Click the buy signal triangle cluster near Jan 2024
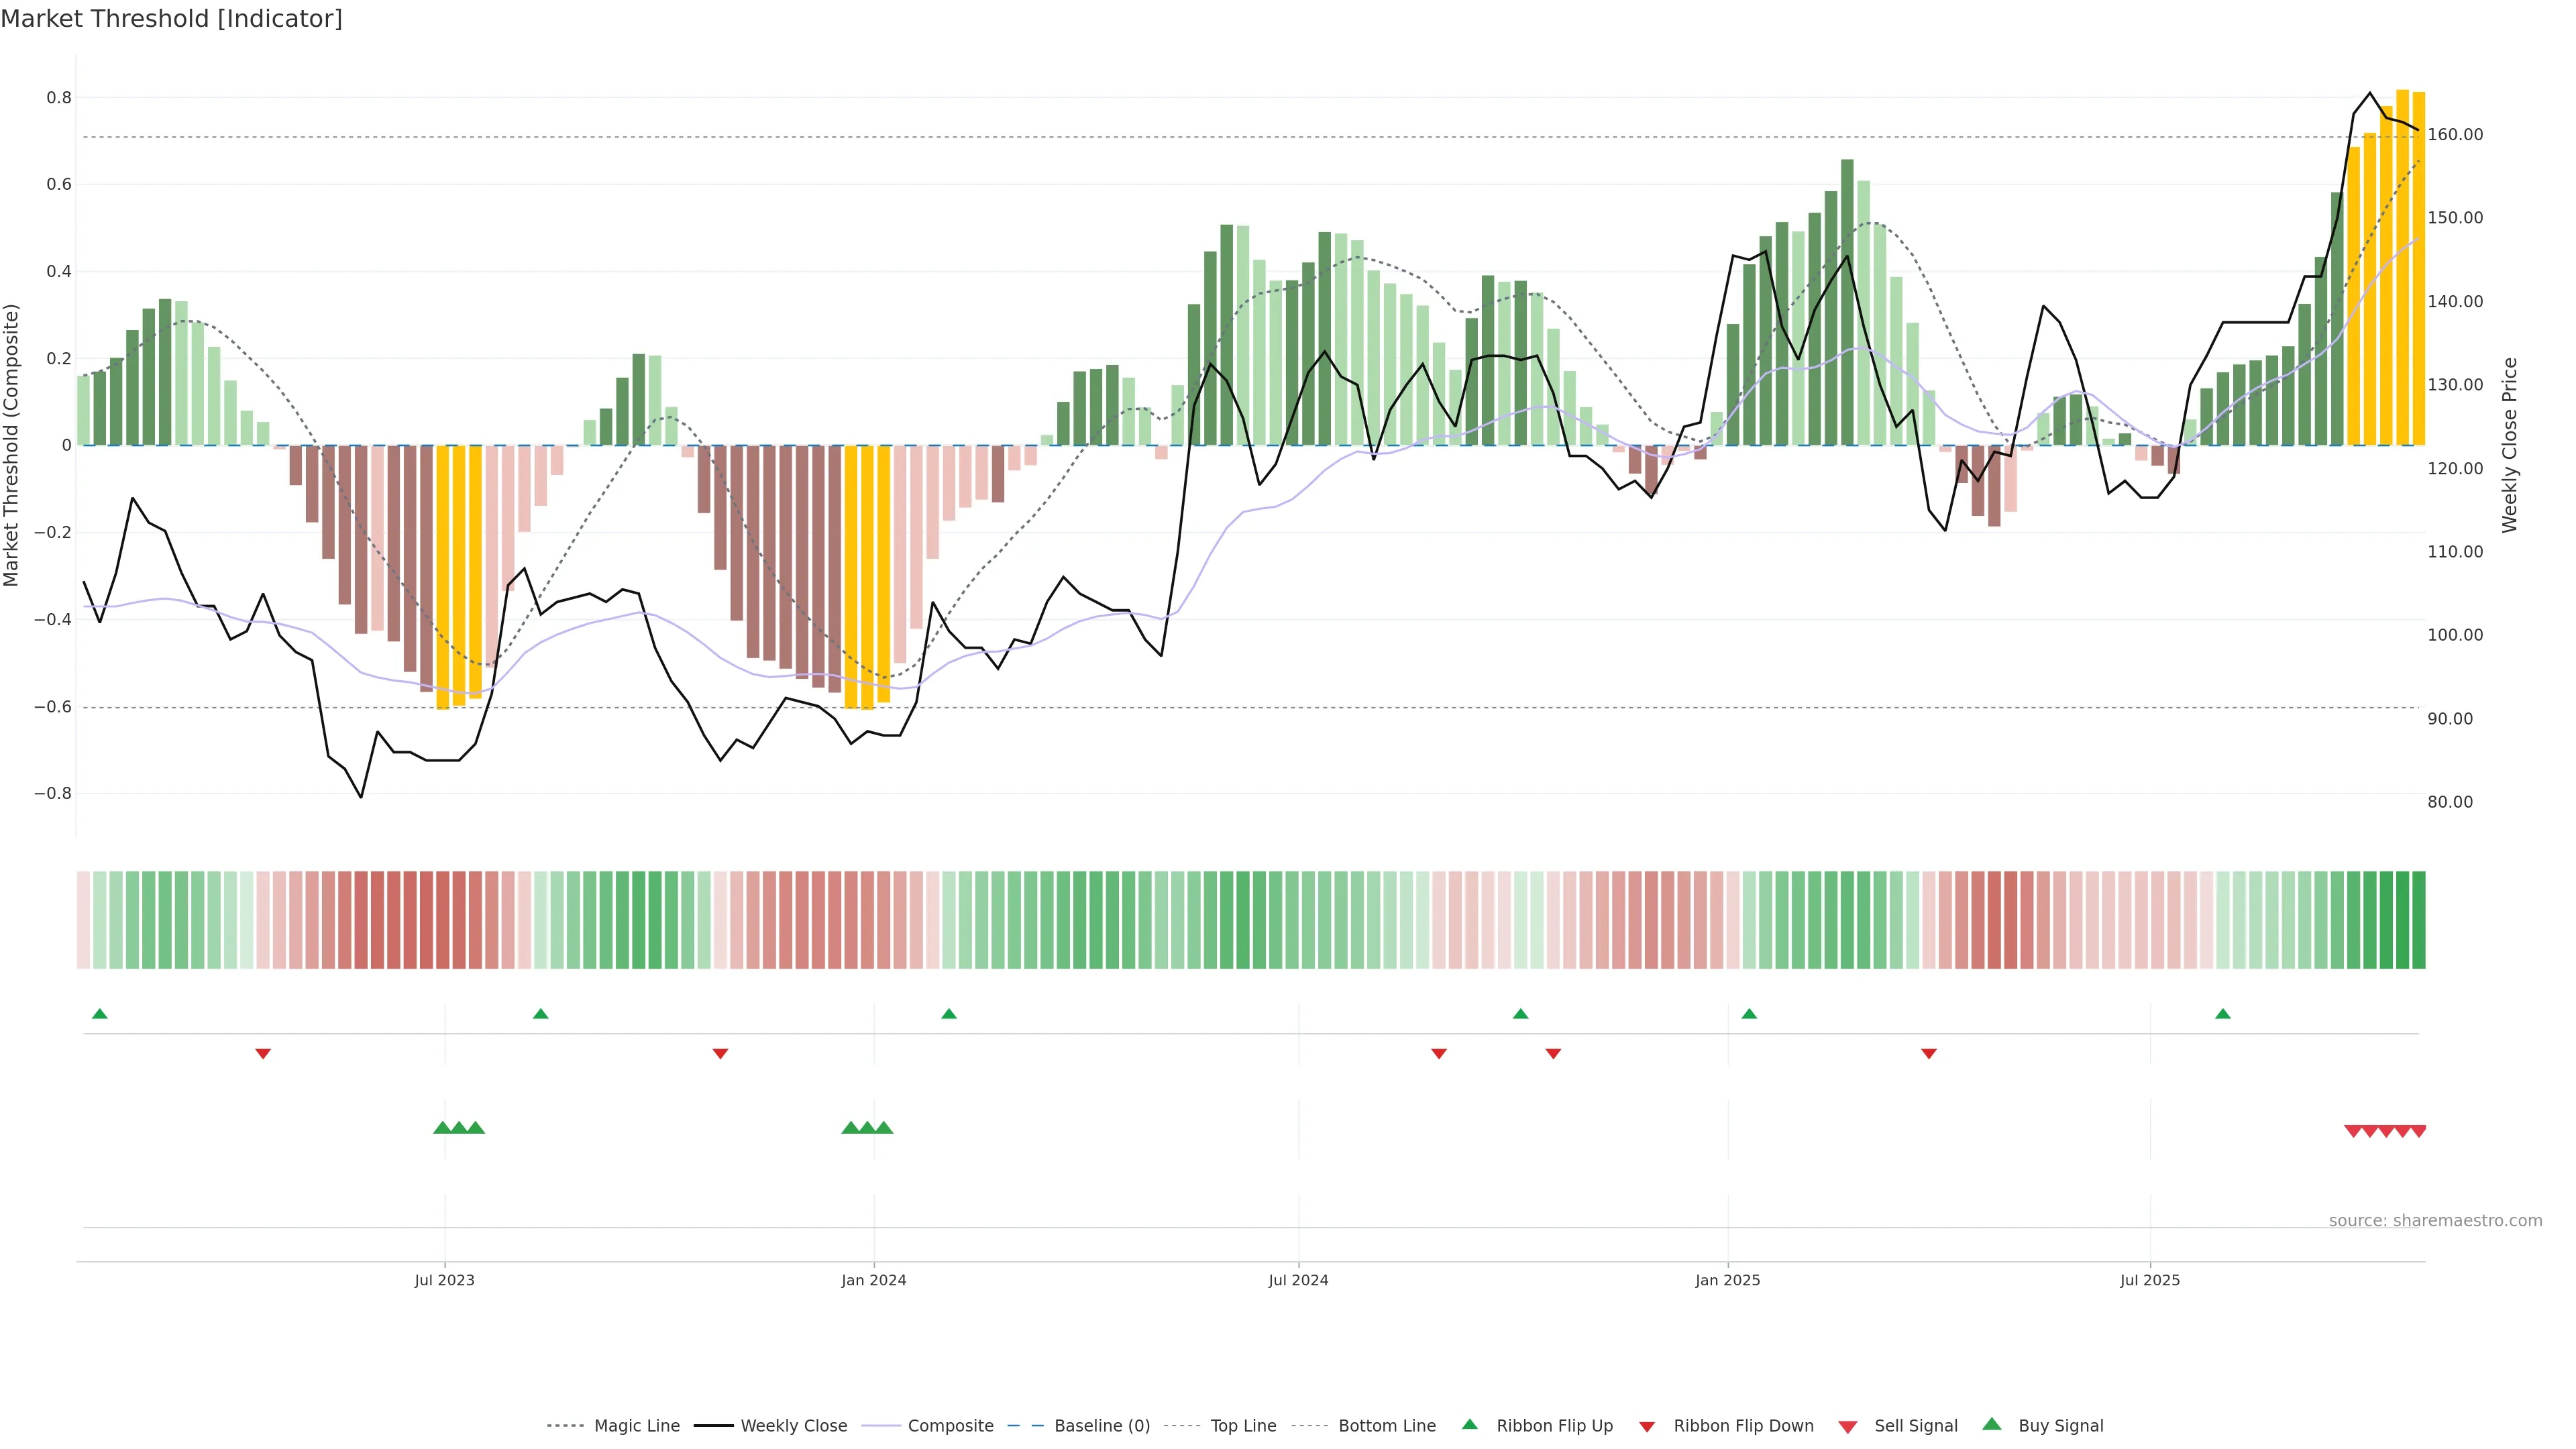The image size is (2576, 1449). pyautogui.click(x=867, y=1128)
